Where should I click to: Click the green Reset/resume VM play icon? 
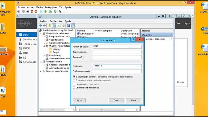(45, 12)
